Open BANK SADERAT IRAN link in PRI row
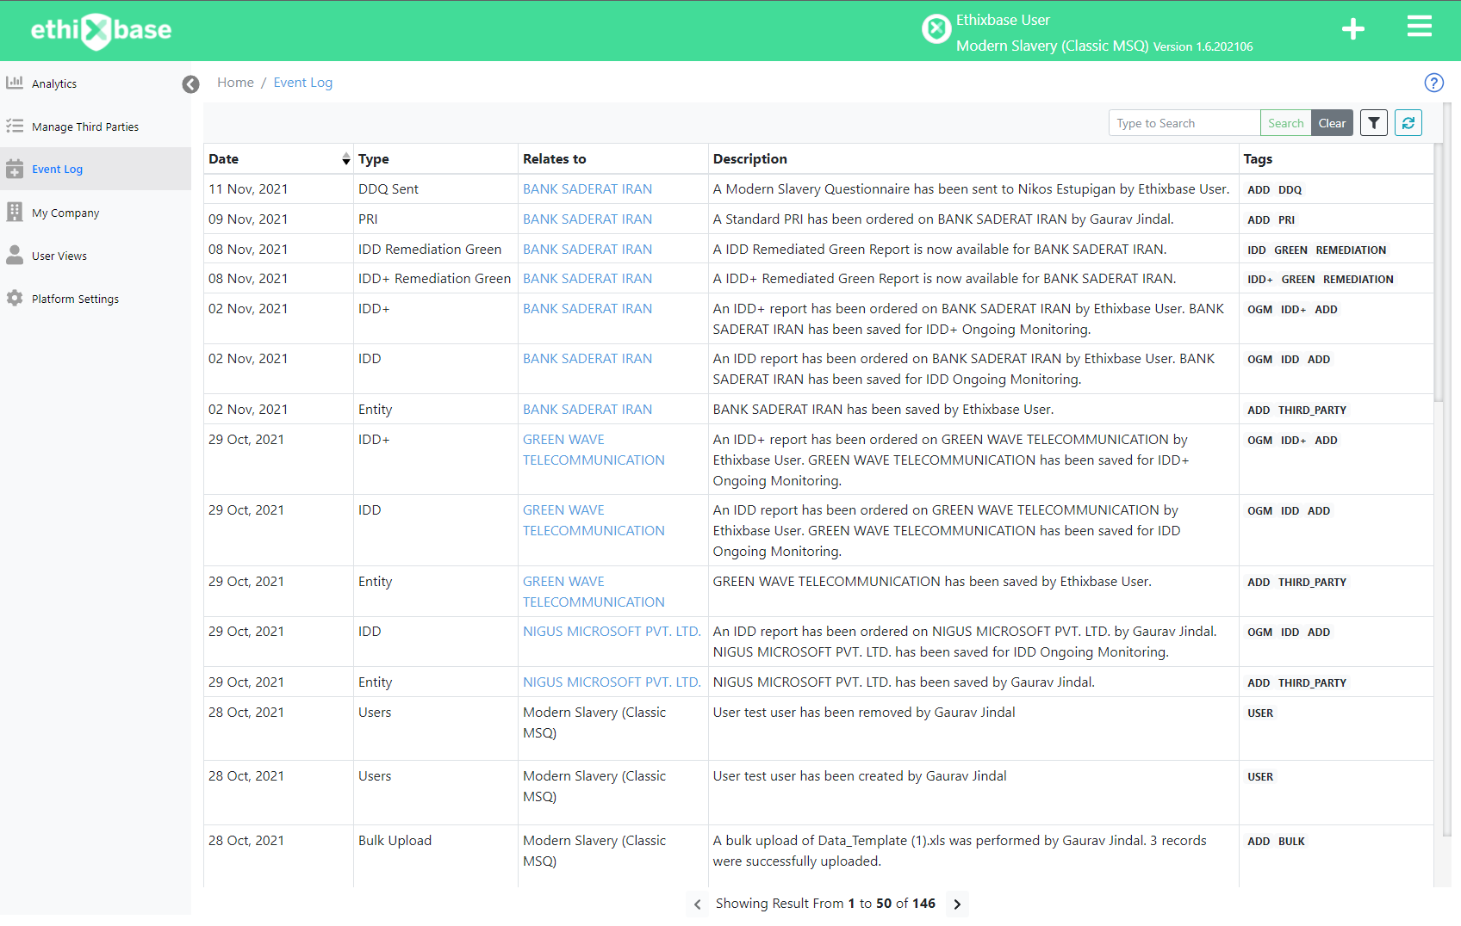The height and width of the screenshot is (926, 1461). click(588, 219)
